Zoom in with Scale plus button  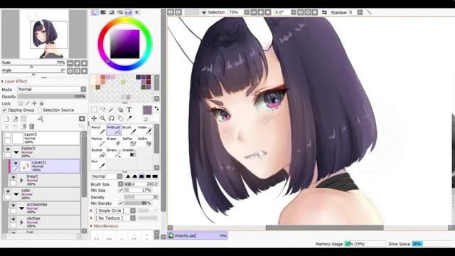click(77, 63)
